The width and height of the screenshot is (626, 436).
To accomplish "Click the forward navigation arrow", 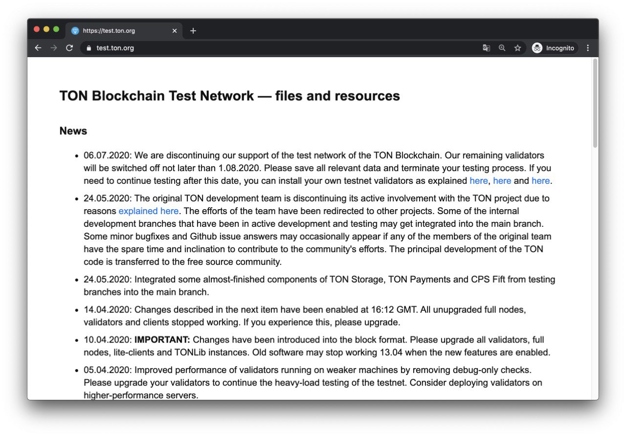I will pyautogui.click(x=54, y=48).
